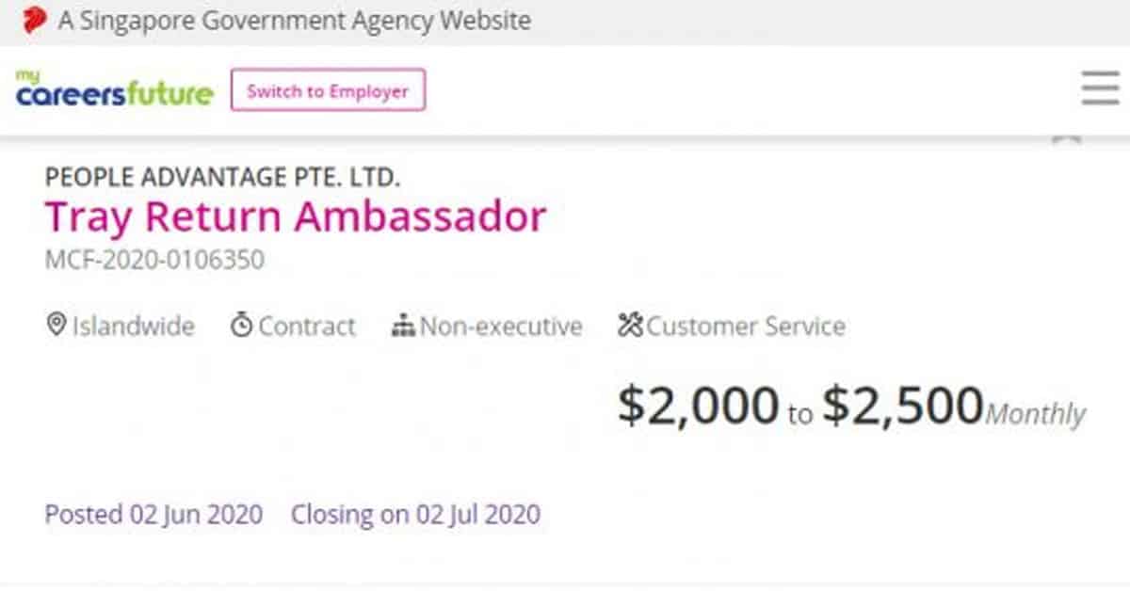Click the 'Closing on 02 Jul 2020' text
This screenshot has width=1130, height=591.
[415, 515]
